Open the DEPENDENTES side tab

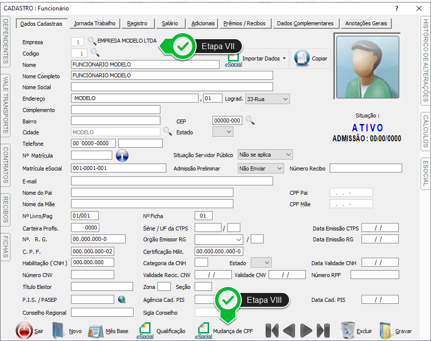[5, 42]
